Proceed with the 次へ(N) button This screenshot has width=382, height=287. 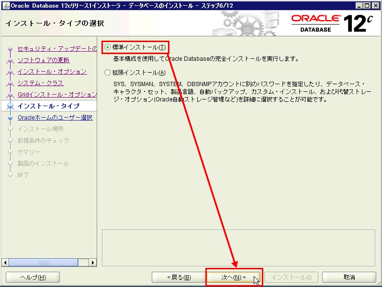coord(233,277)
